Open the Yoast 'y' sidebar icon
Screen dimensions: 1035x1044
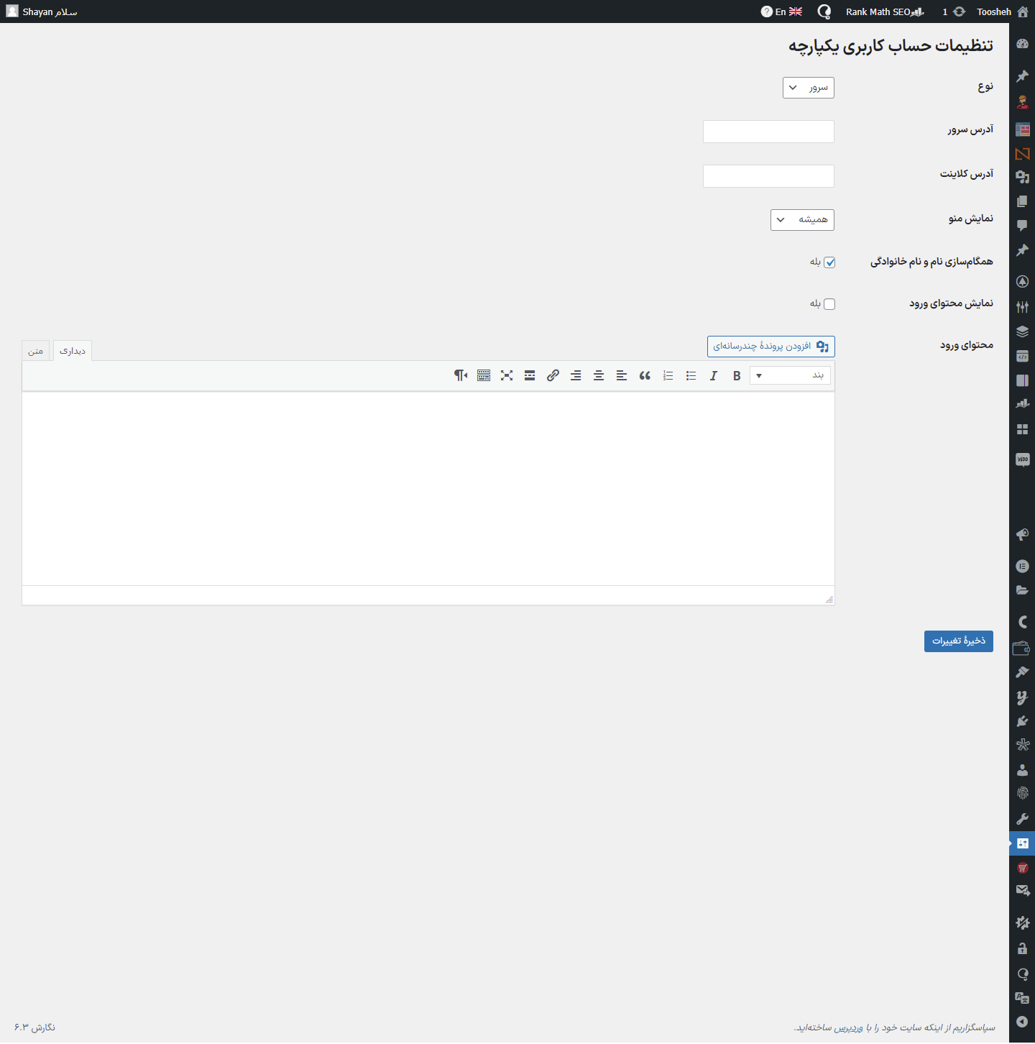pyautogui.click(x=1022, y=697)
